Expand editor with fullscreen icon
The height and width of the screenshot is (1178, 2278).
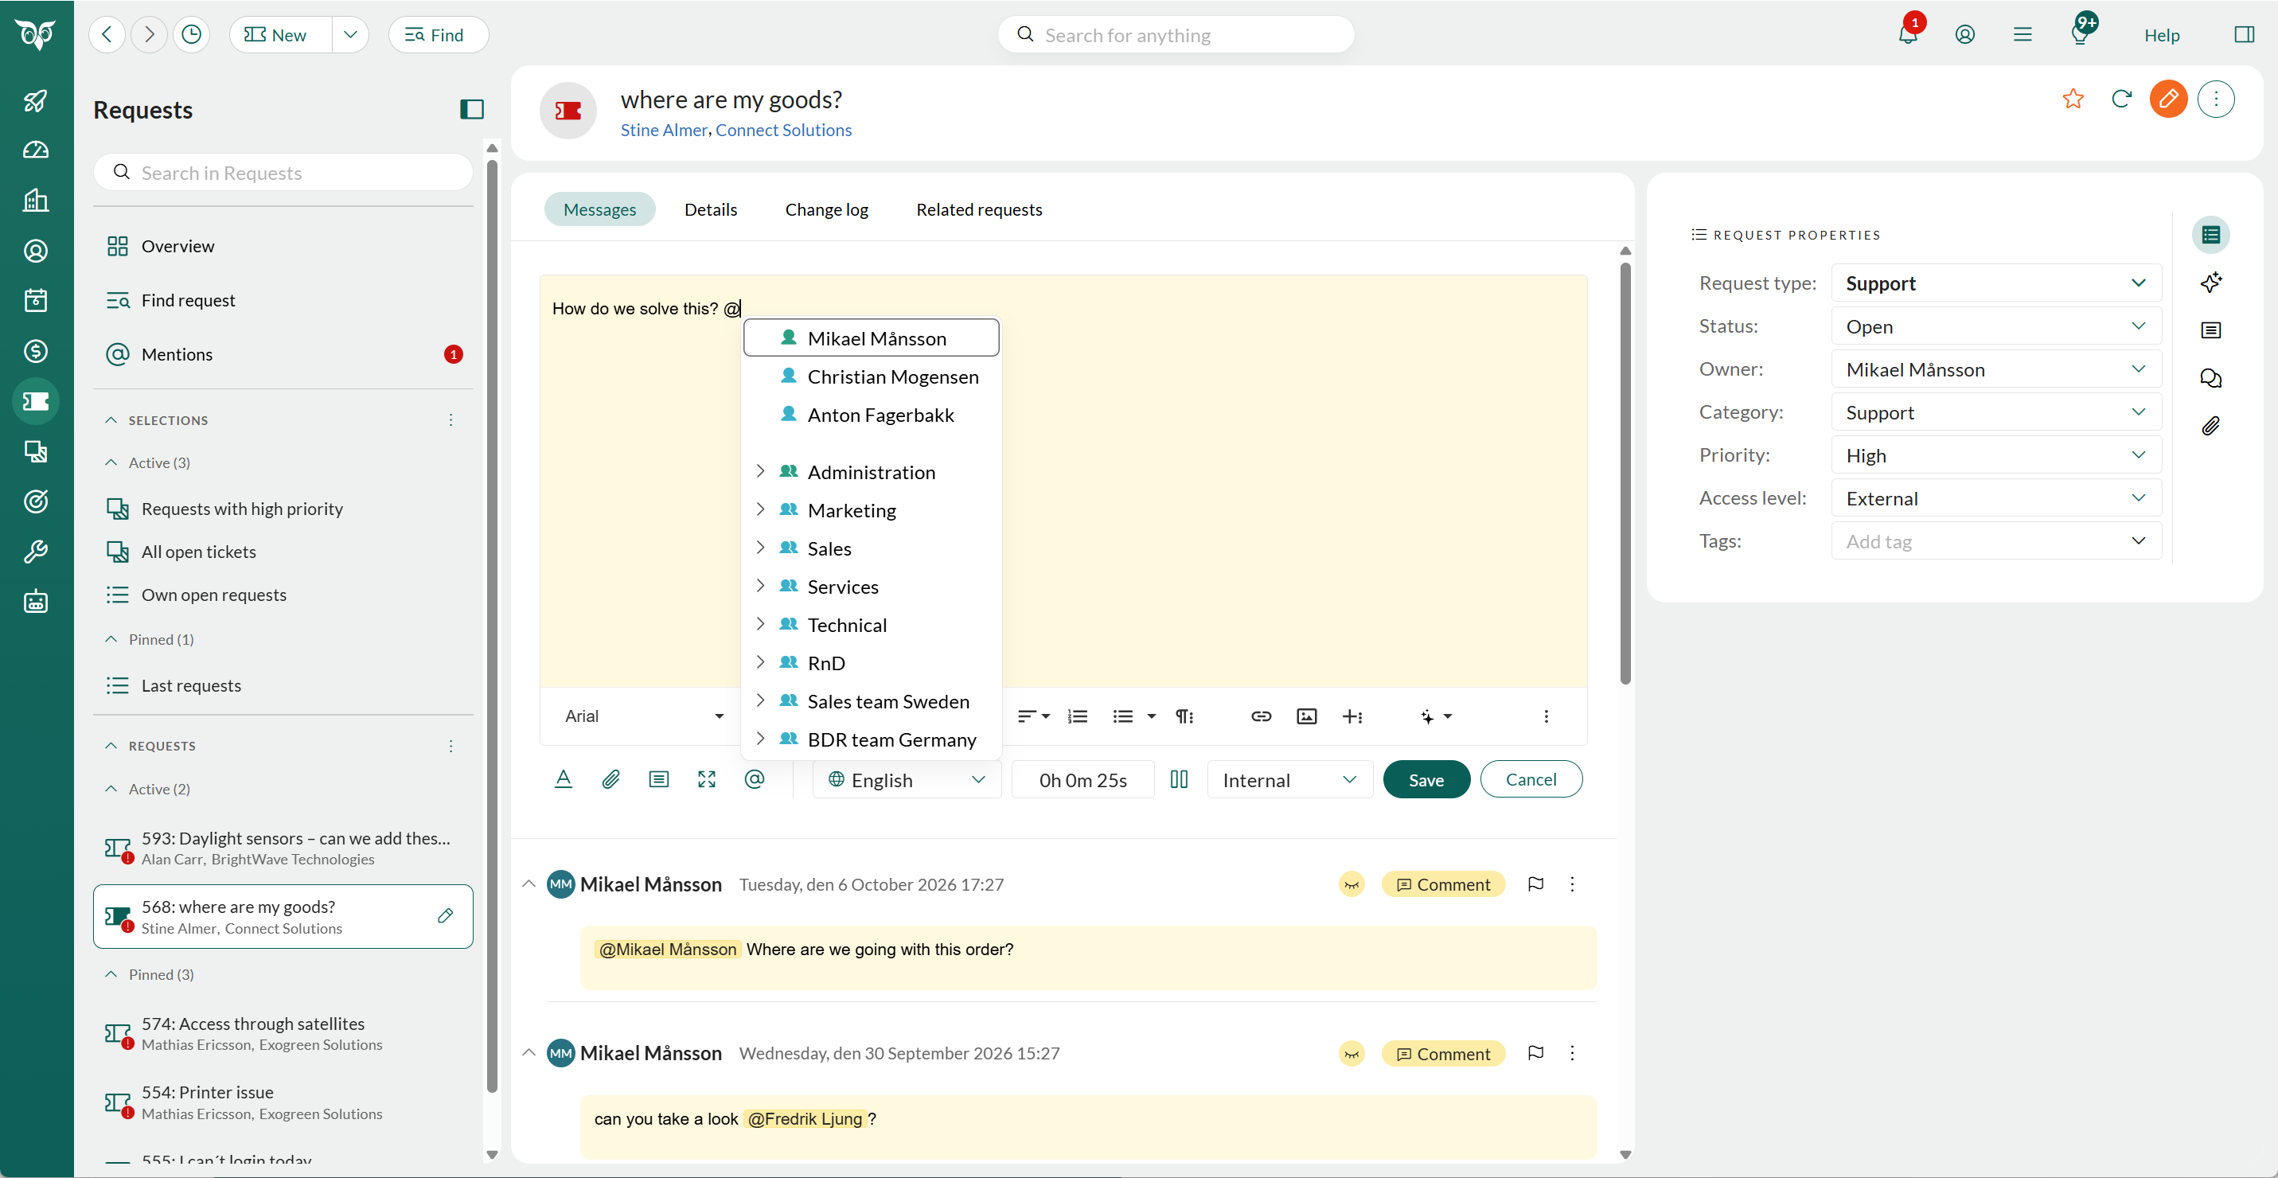coord(707,779)
